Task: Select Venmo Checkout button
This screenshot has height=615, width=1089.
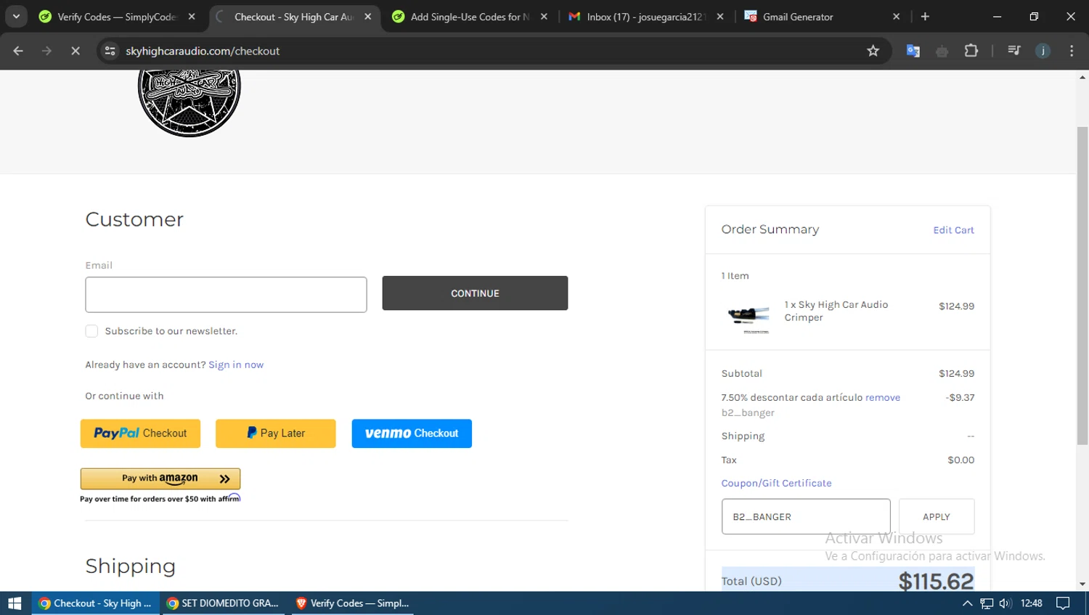Action: click(x=412, y=433)
